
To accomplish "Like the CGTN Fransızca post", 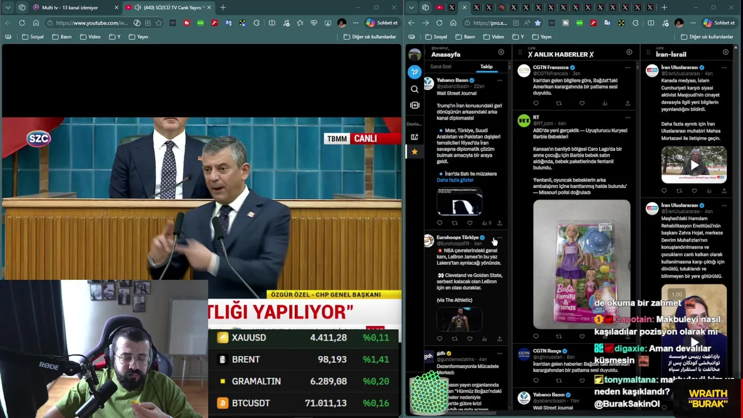I will 582,103.
